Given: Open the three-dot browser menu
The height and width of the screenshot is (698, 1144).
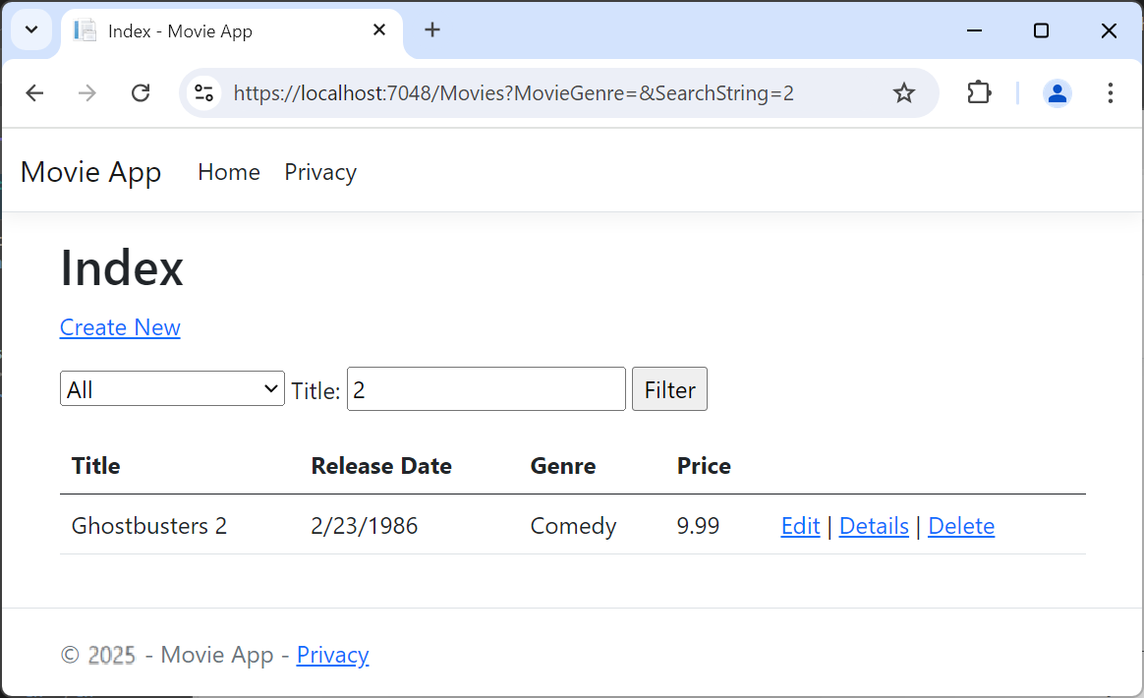Looking at the screenshot, I should coord(1110,92).
